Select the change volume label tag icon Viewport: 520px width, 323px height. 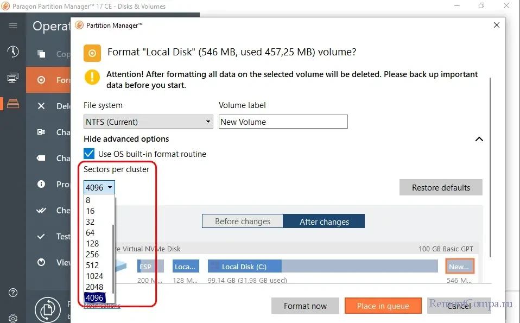tap(41, 158)
